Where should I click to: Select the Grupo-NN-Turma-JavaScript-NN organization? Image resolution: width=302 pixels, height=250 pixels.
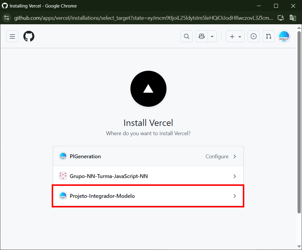click(109, 176)
